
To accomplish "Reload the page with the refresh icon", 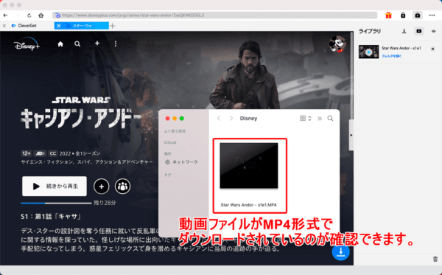I will coord(29,15).
